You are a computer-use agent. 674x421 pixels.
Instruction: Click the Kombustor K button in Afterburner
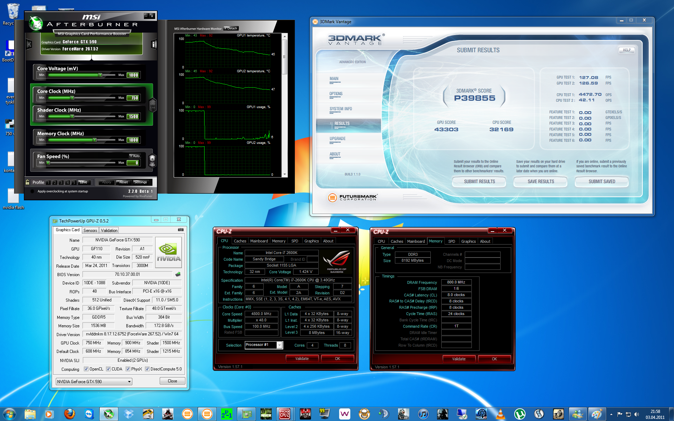click(x=29, y=44)
